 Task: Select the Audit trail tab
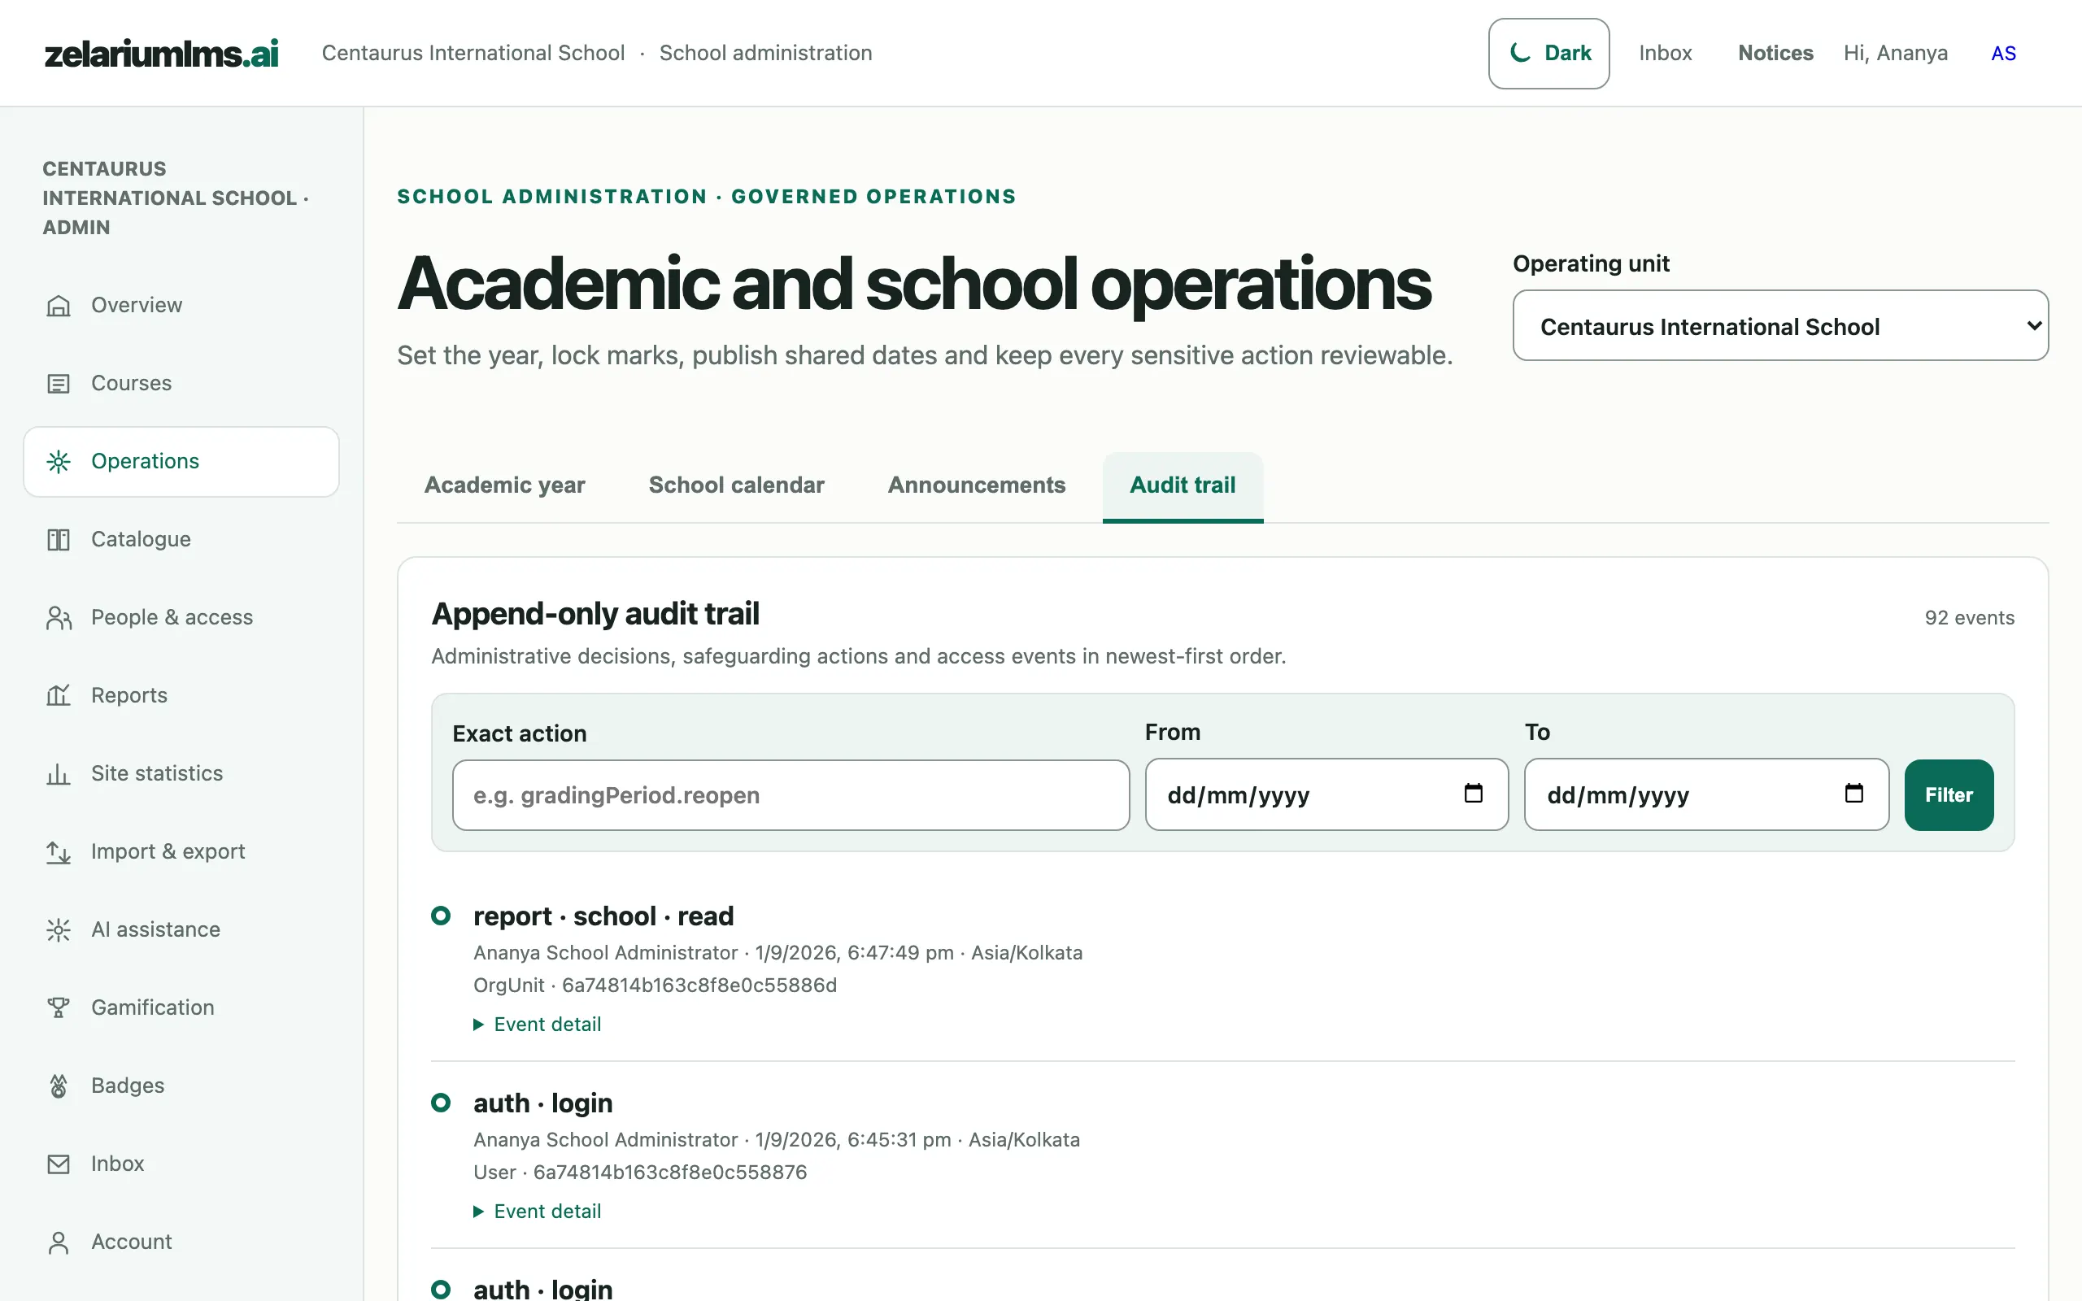(x=1183, y=485)
